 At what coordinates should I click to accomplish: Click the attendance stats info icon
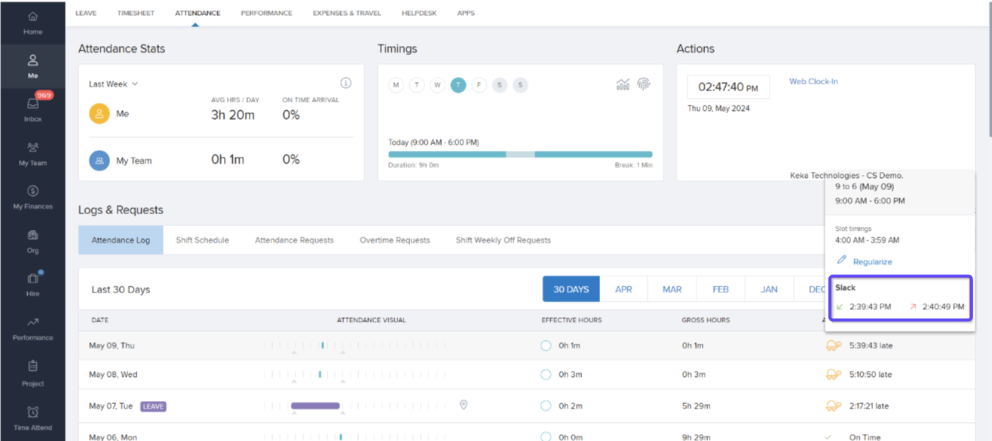(346, 83)
